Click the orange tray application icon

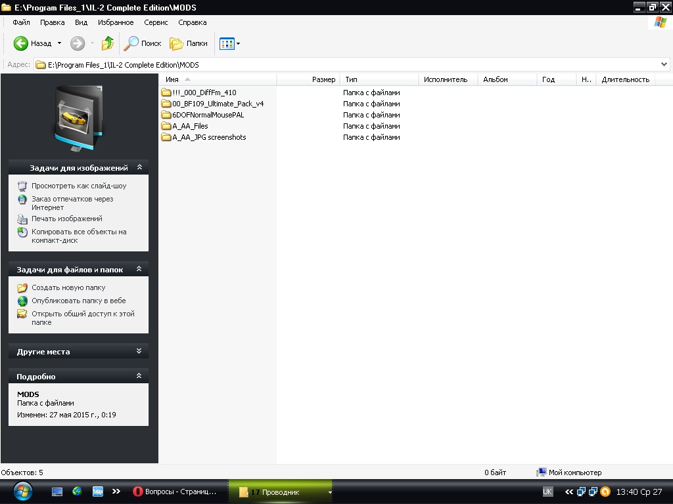pos(605,492)
